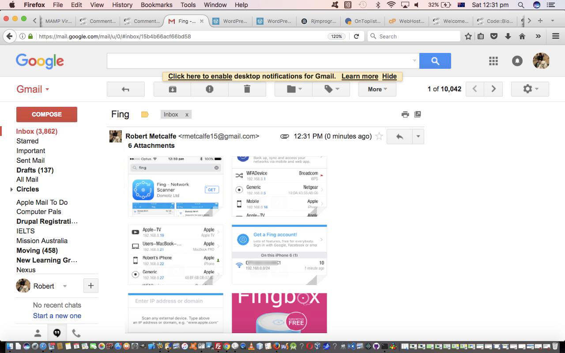The width and height of the screenshot is (565, 353).
Task: Open Google notifications bell
Action: [517, 61]
